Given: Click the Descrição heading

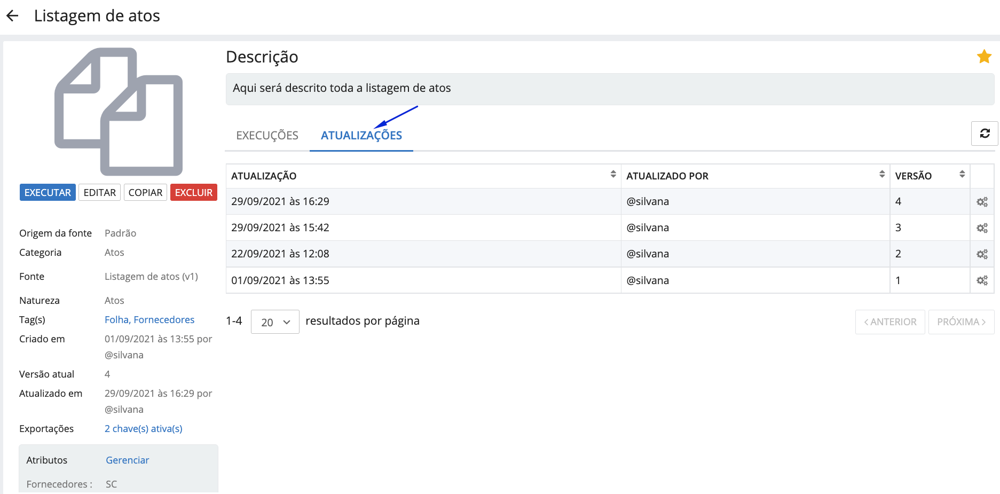Looking at the screenshot, I should coord(262,57).
